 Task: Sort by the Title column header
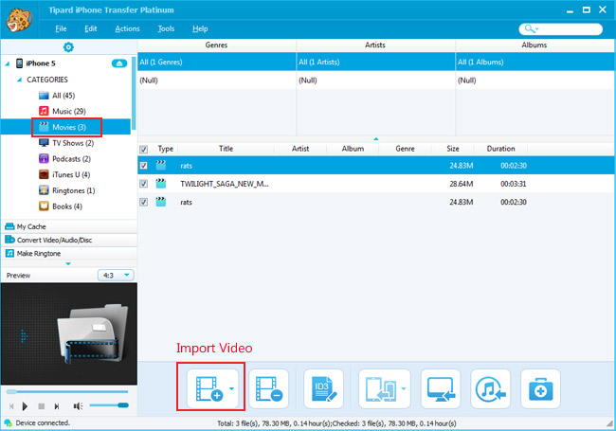pyautogui.click(x=226, y=149)
